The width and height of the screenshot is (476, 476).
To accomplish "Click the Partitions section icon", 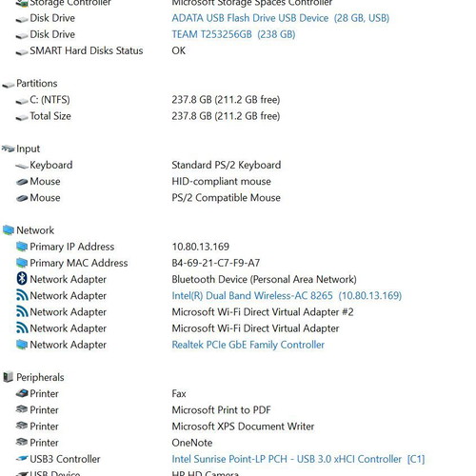I will (8, 85).
